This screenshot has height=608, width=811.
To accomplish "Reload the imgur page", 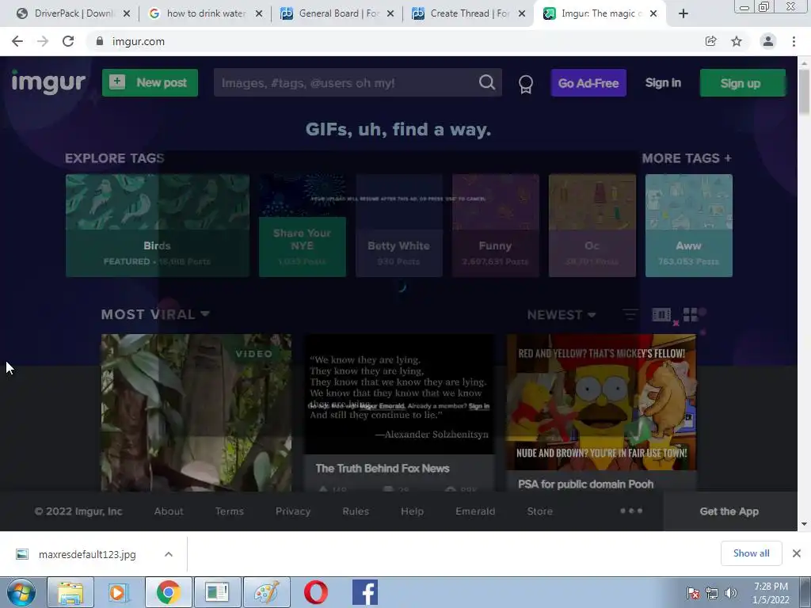I will click(x=68, y=41).
